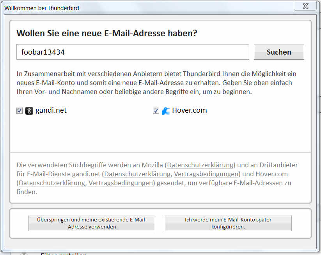321x255 pixels.
Task: Click the 'Willkommen bei Thunderbird' title text
Action: [x=42, y=8]
